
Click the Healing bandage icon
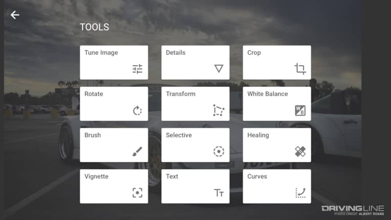pyautogui.click(x=300, y=152)
